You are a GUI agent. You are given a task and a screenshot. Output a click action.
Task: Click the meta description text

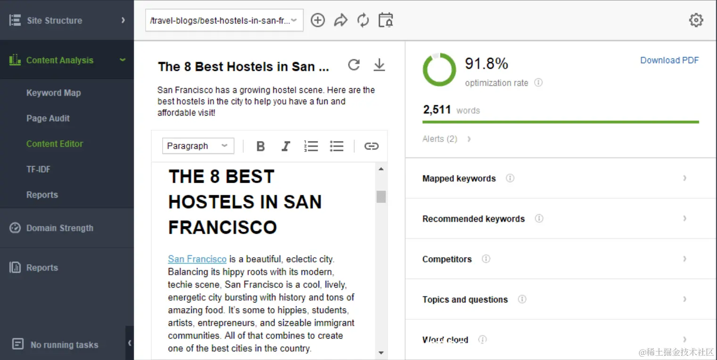tap(266, 101)
